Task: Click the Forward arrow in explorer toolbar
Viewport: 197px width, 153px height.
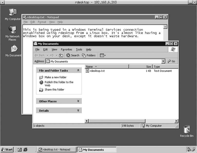Action: coord(52,55)
